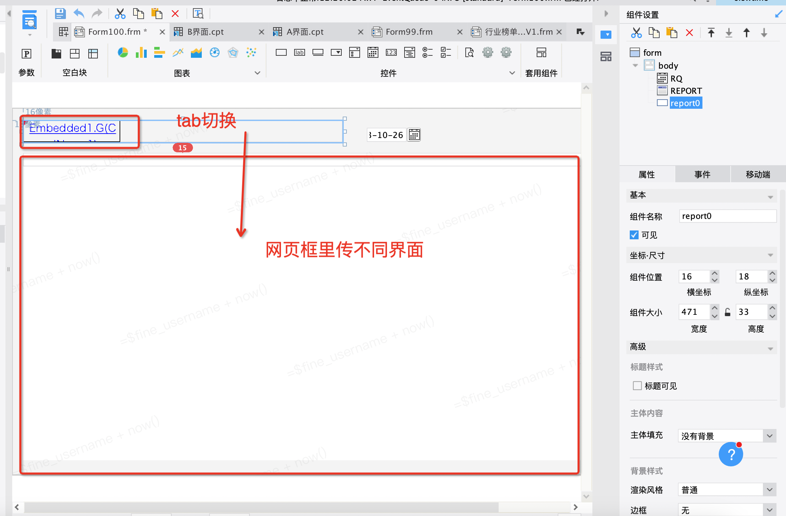Image resolution: width=786 pixels, height=516 pixels.
Task: Add a column bar chart component
Action: coord(141,53)
